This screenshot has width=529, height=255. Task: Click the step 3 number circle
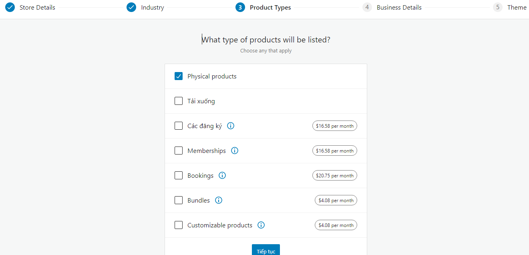click(240, 7)
